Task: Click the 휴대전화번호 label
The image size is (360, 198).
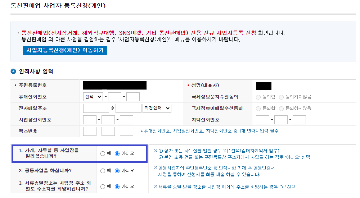Action: coord(33,97)
